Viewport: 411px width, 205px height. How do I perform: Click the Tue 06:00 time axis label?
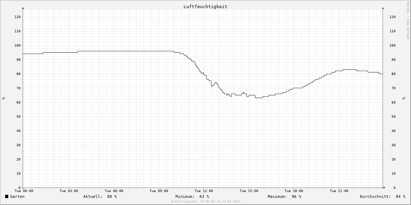pos(114,191)
